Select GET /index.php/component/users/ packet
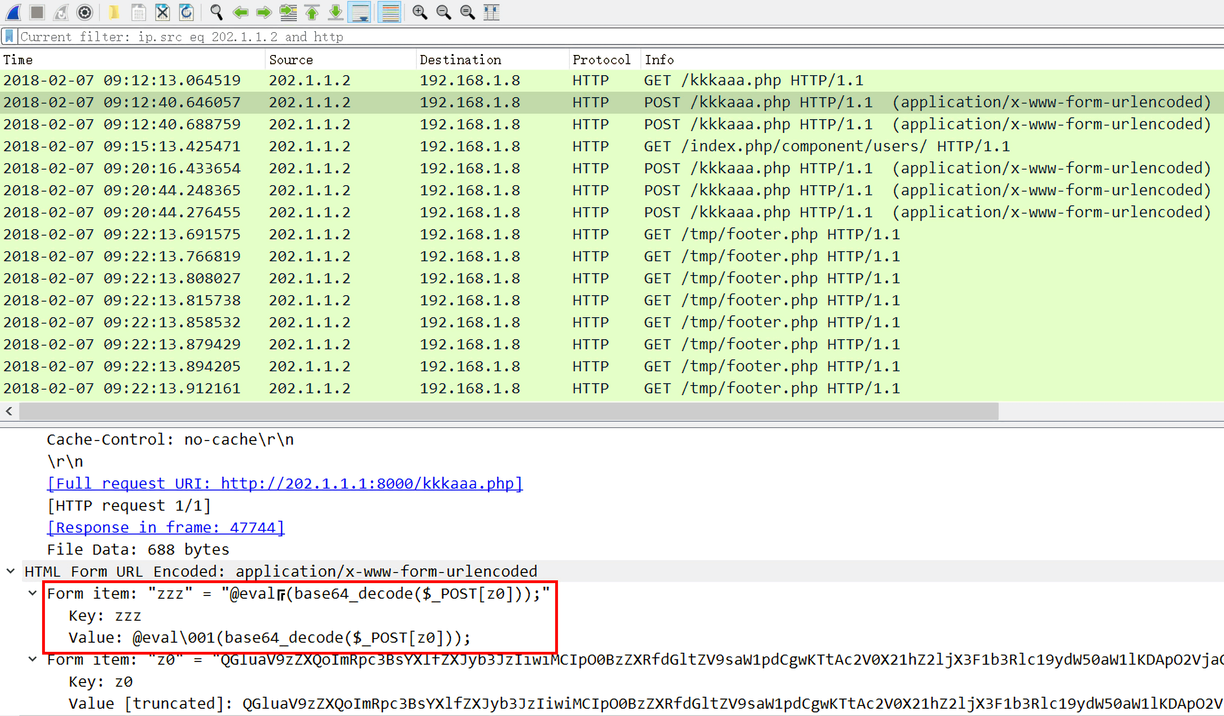 [x=612, y=146]
